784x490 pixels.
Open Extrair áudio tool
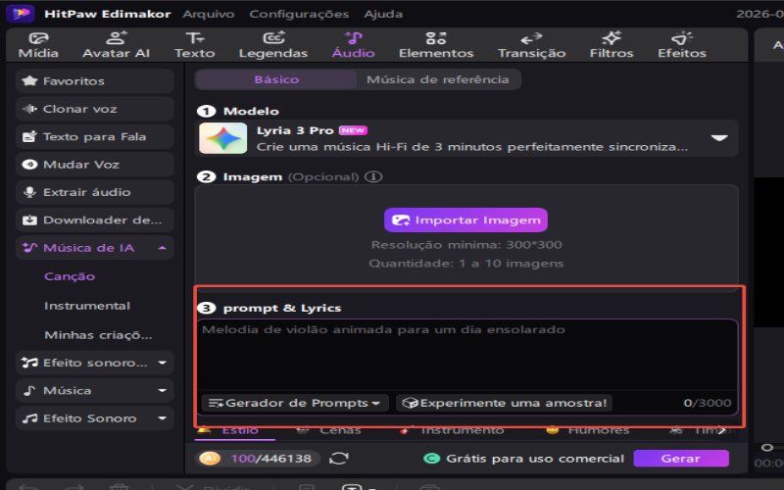(x=95, y=192)
